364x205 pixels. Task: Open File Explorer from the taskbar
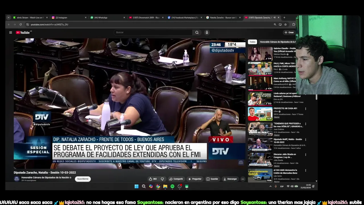pos(165,186)
